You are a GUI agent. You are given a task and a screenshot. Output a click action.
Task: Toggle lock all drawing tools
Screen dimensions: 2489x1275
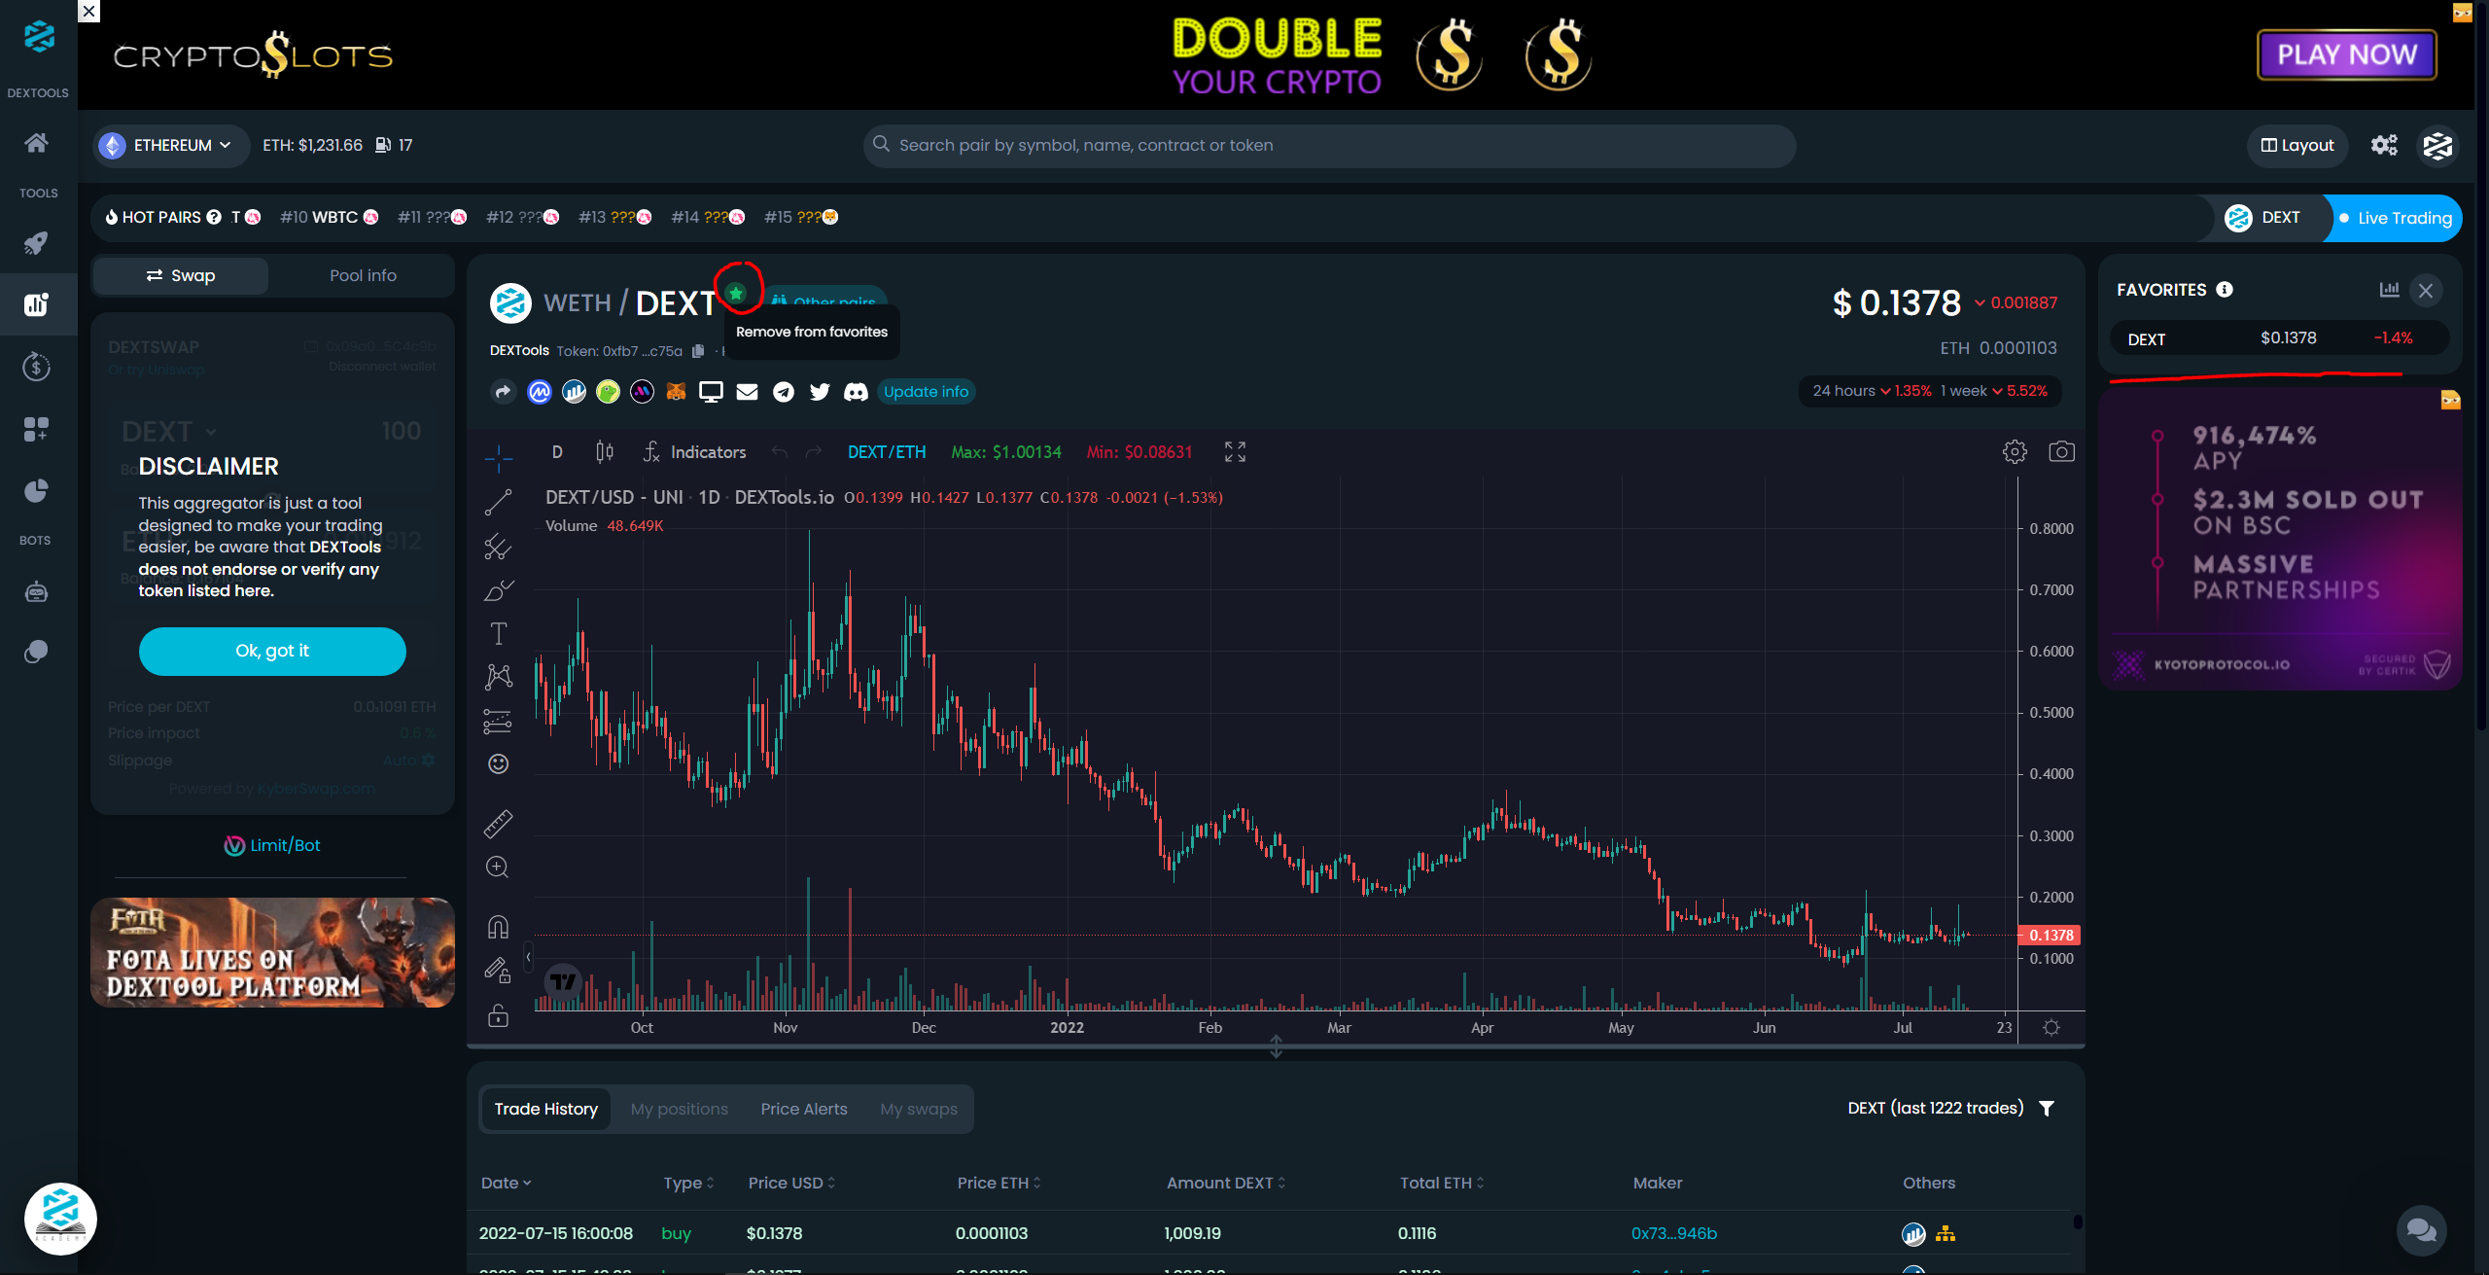499,1016
